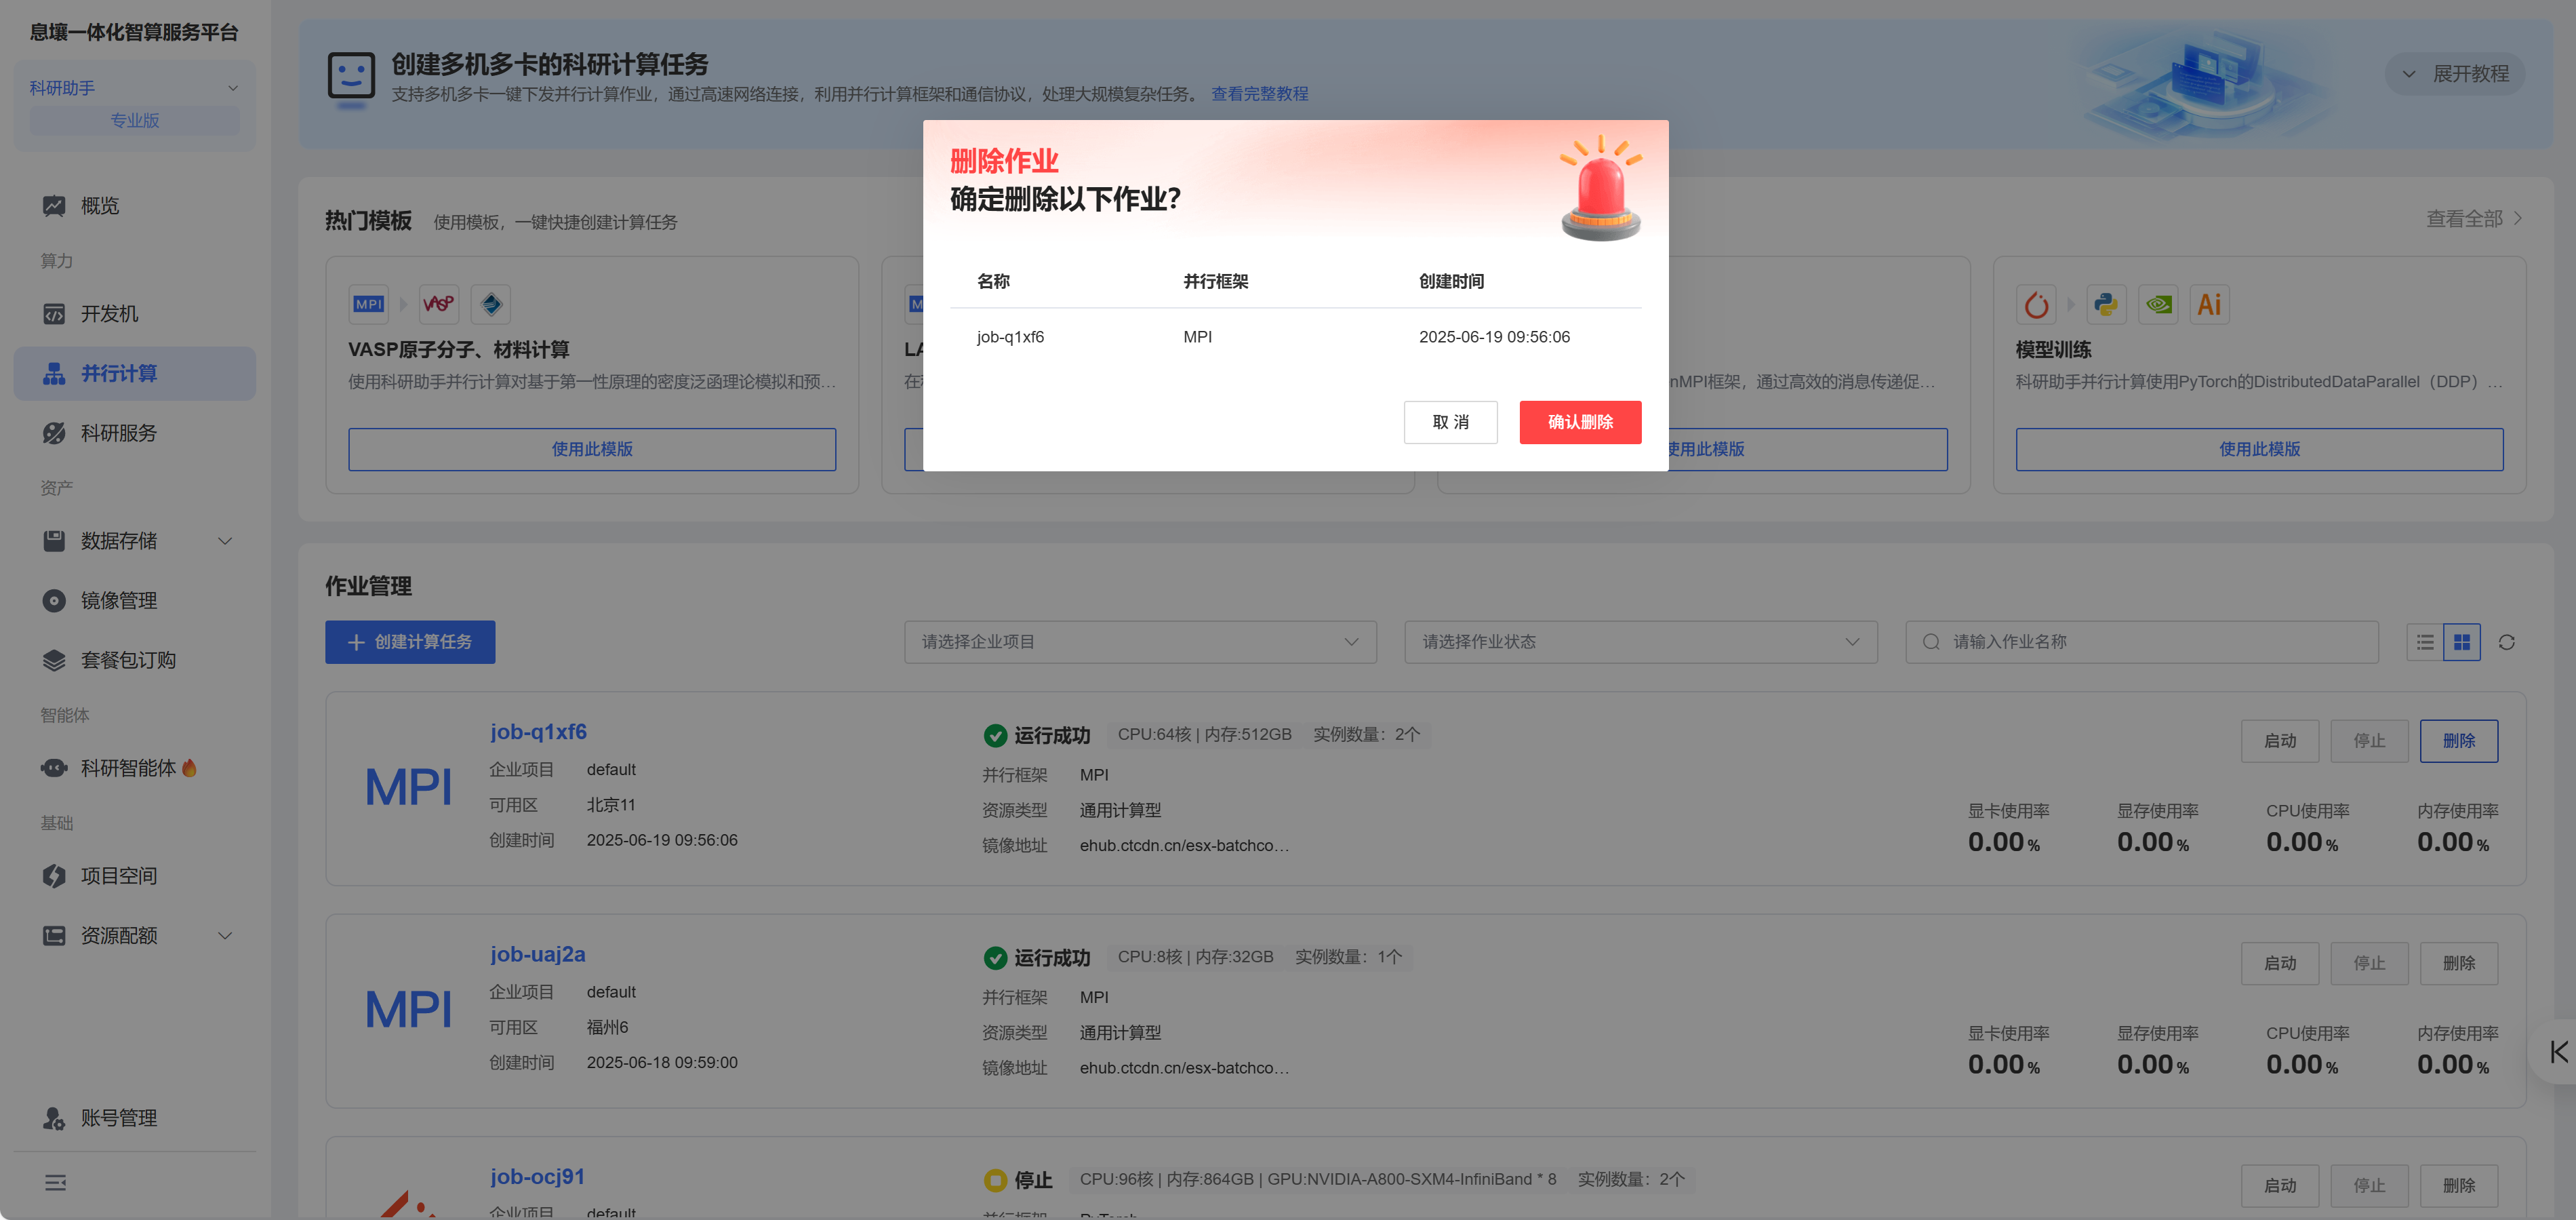Screen dimensions: 2576x1220
Task: Open 请选择作业状态 dropdown
Action: pos(1640,642)
